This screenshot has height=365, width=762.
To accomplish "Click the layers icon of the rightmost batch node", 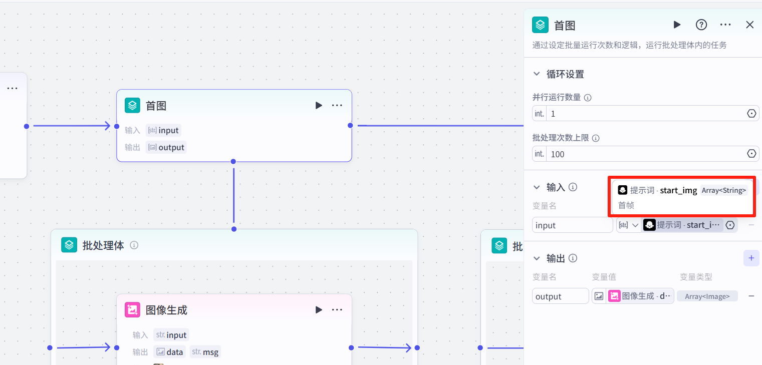I will pos(499,245).
